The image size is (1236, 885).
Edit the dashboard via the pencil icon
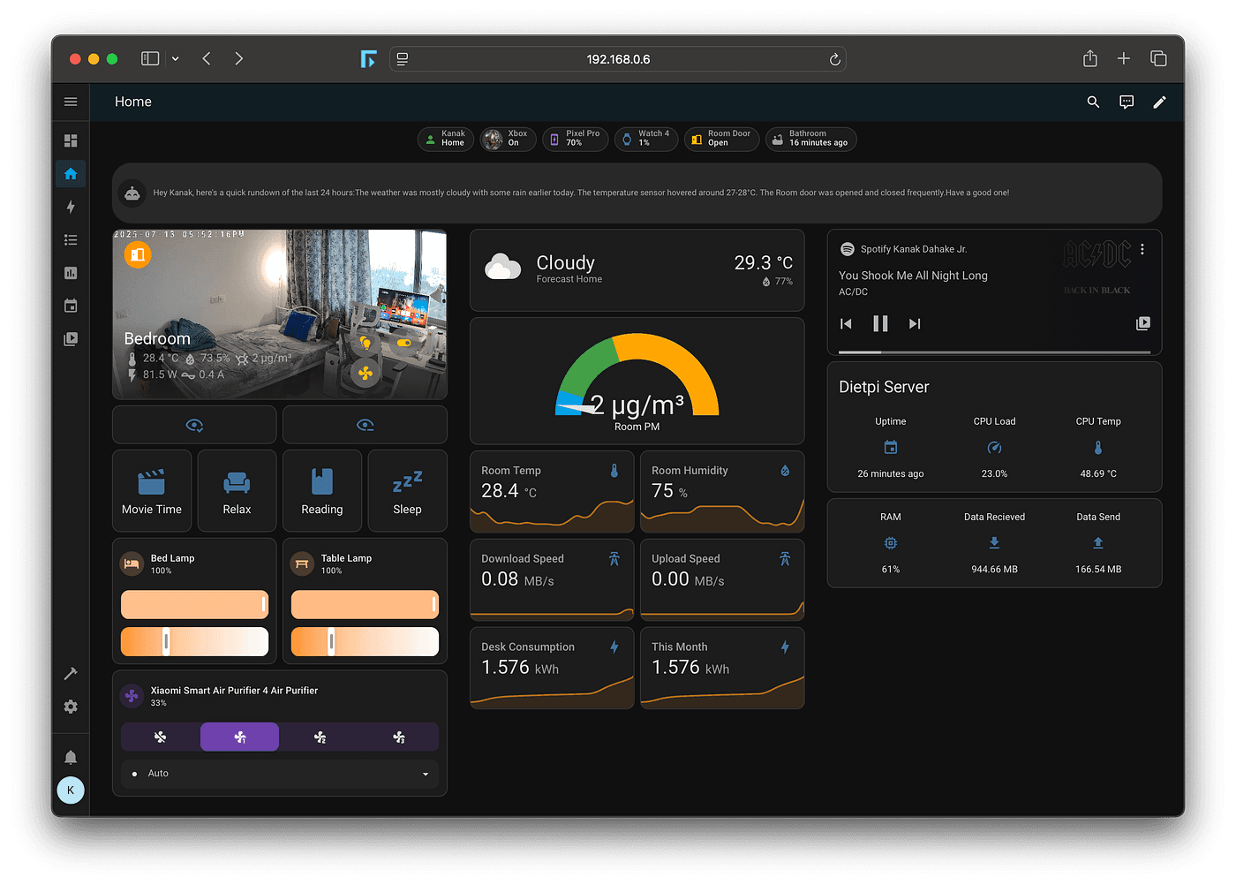[1159, 102]
